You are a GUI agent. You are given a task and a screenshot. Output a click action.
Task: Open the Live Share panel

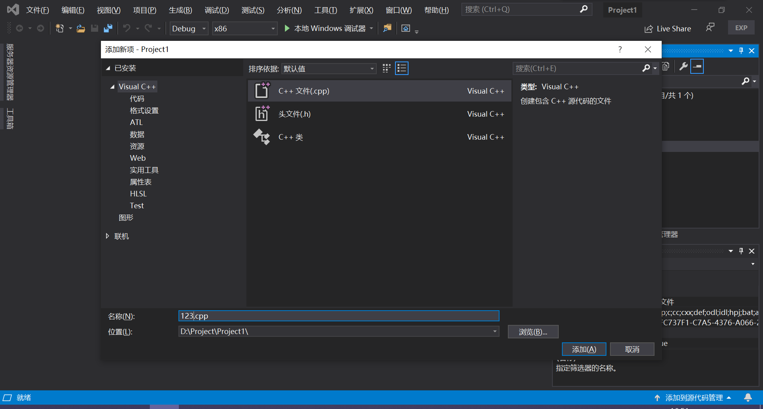point(668,28)
